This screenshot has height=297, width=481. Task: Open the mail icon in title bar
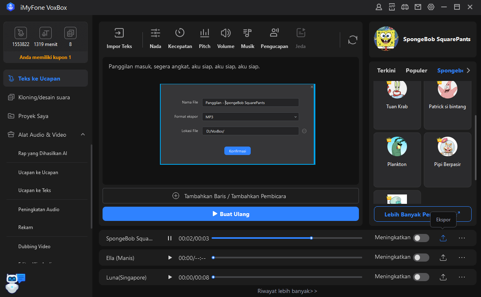pyautogui.click(x=418, y=7)
